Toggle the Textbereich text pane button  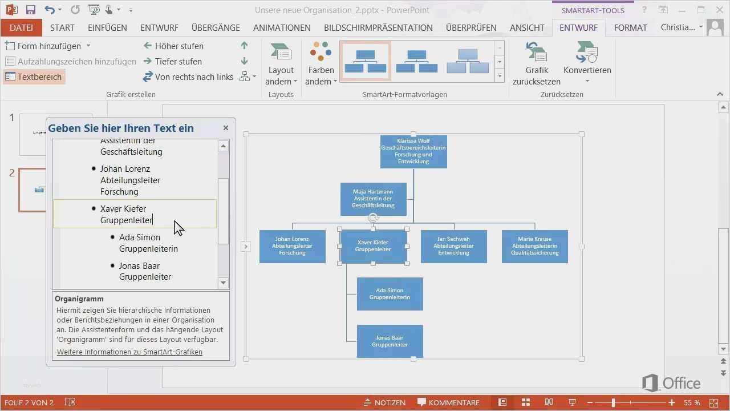[34, 76]
